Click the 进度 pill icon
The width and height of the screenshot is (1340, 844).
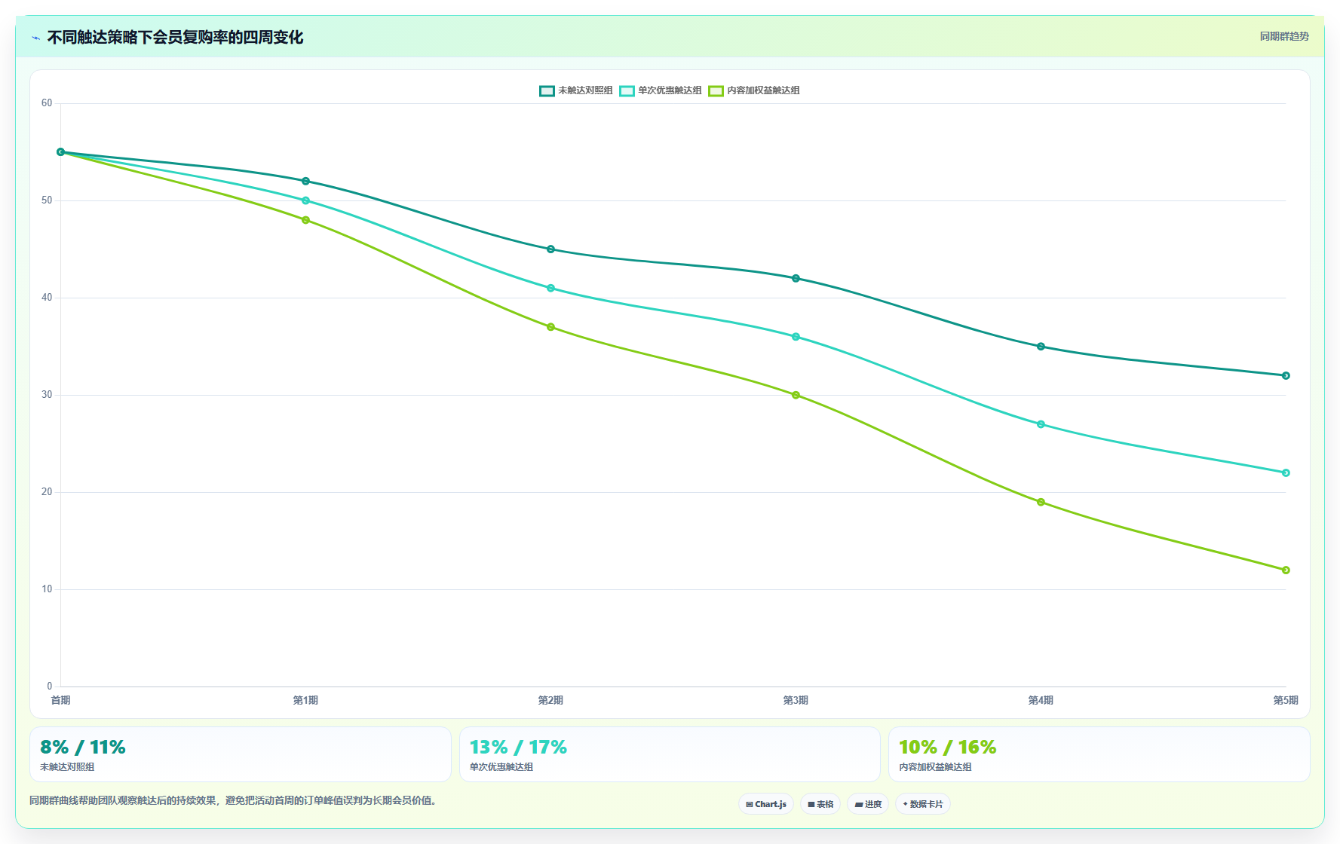click(x=858, y=804)
